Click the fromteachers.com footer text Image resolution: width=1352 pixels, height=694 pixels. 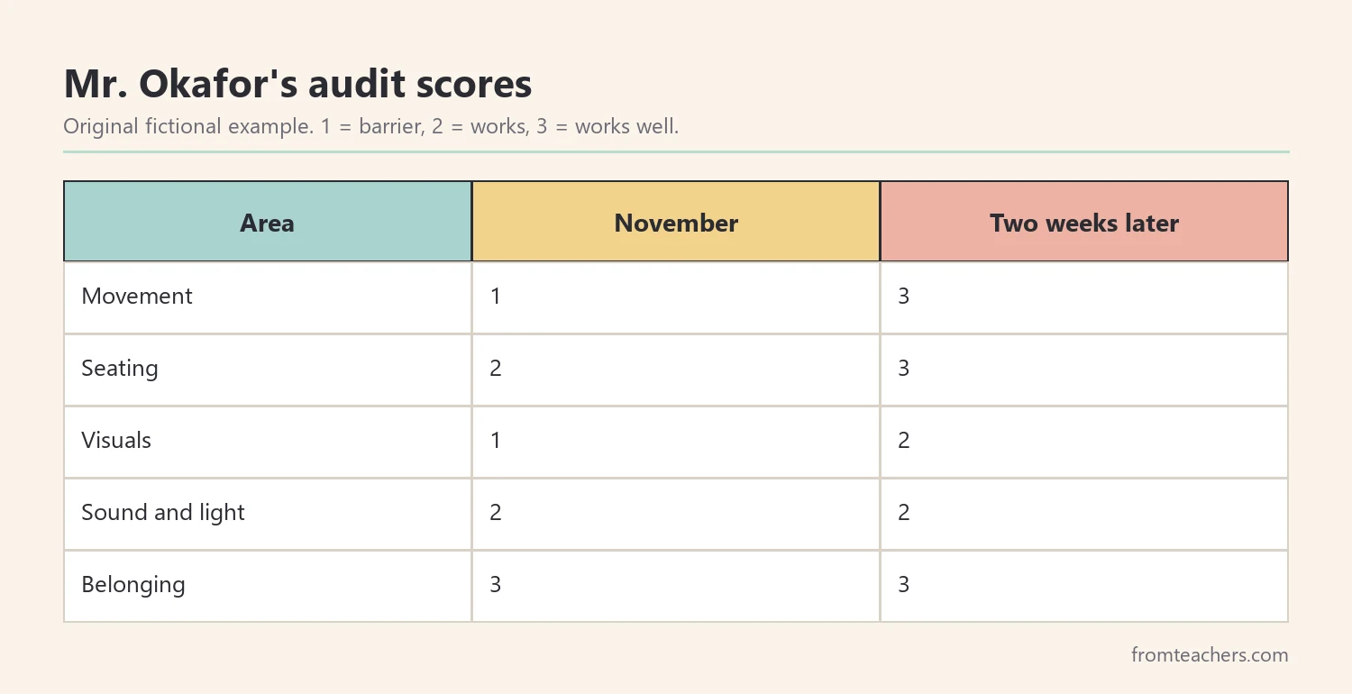point(1210,655)
